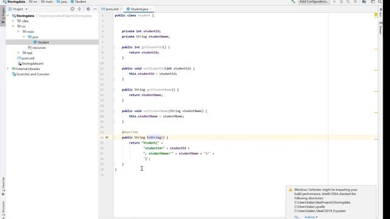Close the Student.java tab
This screenshot has height=219, width=390.
pyautogui.click(x=151, y=9)
